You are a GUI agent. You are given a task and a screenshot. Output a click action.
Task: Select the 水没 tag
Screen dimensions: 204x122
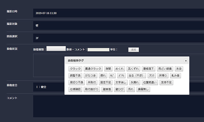click(179, 69)
